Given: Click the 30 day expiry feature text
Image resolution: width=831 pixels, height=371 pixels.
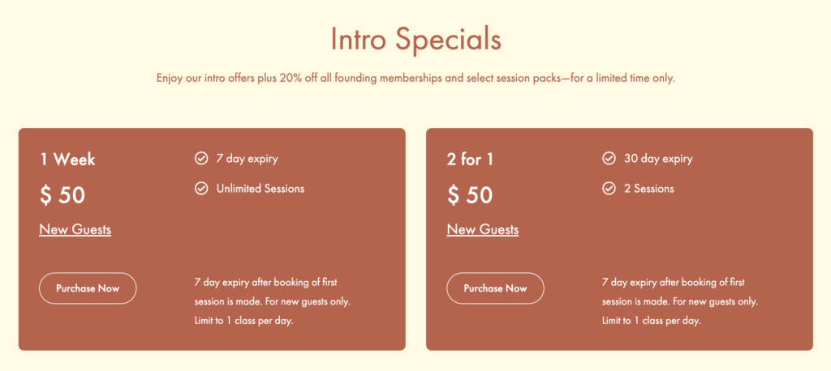Looking at the screenshot, I should tap(658, 159).
